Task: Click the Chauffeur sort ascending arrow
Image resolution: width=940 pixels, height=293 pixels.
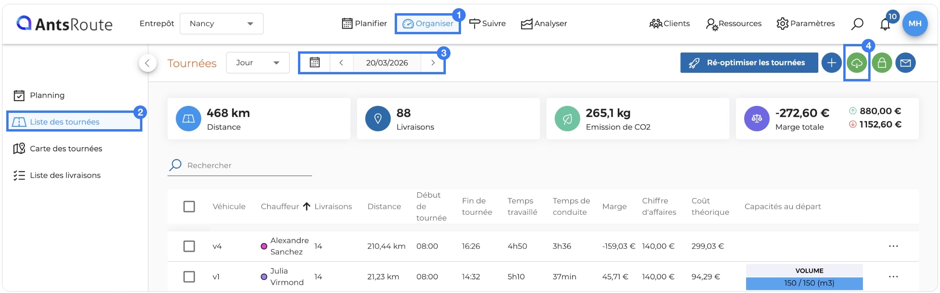Action: click(x=307, y=206)
